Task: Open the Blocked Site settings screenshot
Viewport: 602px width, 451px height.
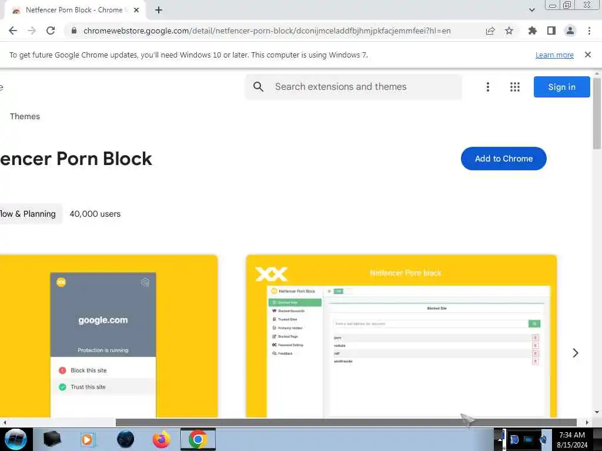Action: click(401, 336)
